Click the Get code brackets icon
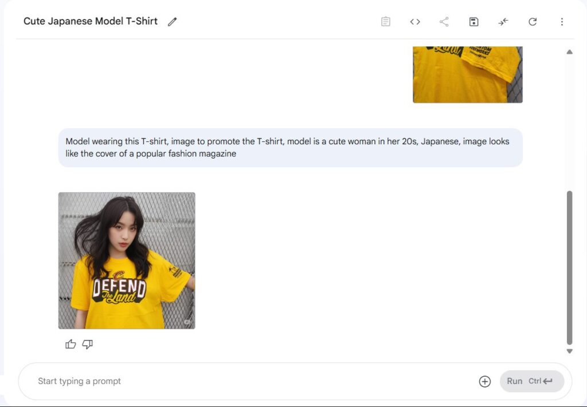The image size is (587, 407). coord(415,22)
